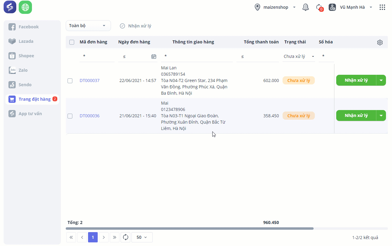This screenshot has width=392, height=246.
Task: Open Shopee channel in sidebar
Action: pyautogui.click(x=26, y=56)
